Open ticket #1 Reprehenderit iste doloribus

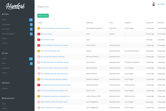pyautogui.click(x=55, y=62)
